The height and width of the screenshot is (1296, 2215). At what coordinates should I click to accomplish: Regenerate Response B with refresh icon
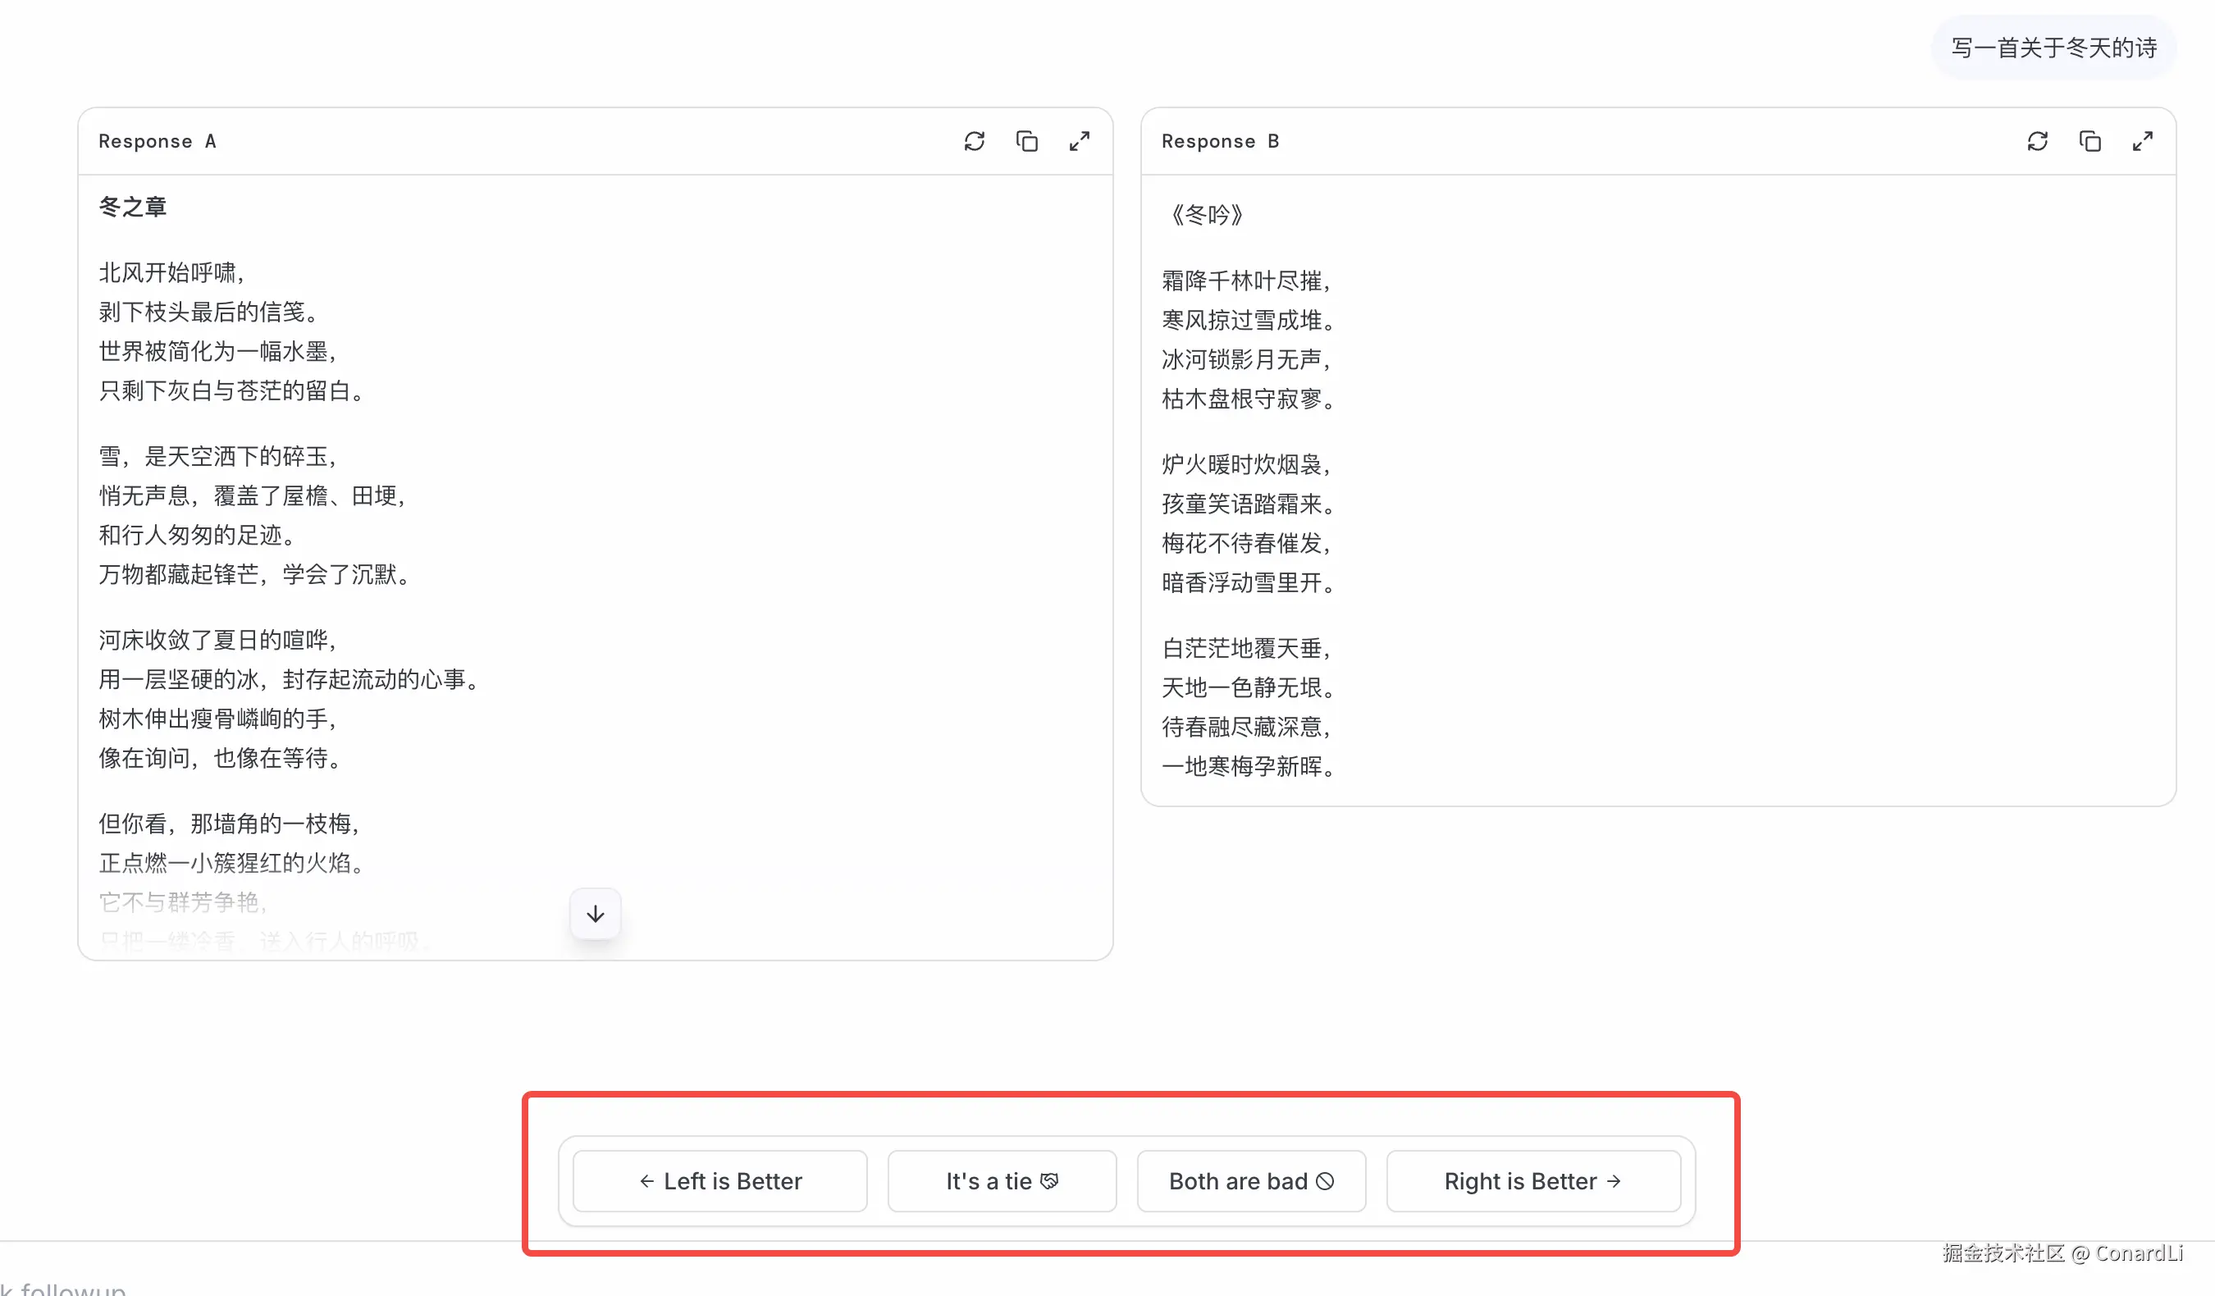tap(2036, 141)
